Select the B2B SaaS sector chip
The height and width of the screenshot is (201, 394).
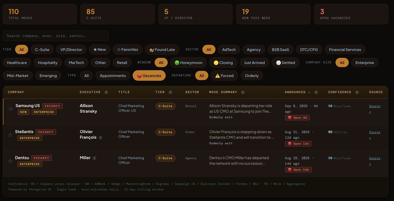(281, 50)
